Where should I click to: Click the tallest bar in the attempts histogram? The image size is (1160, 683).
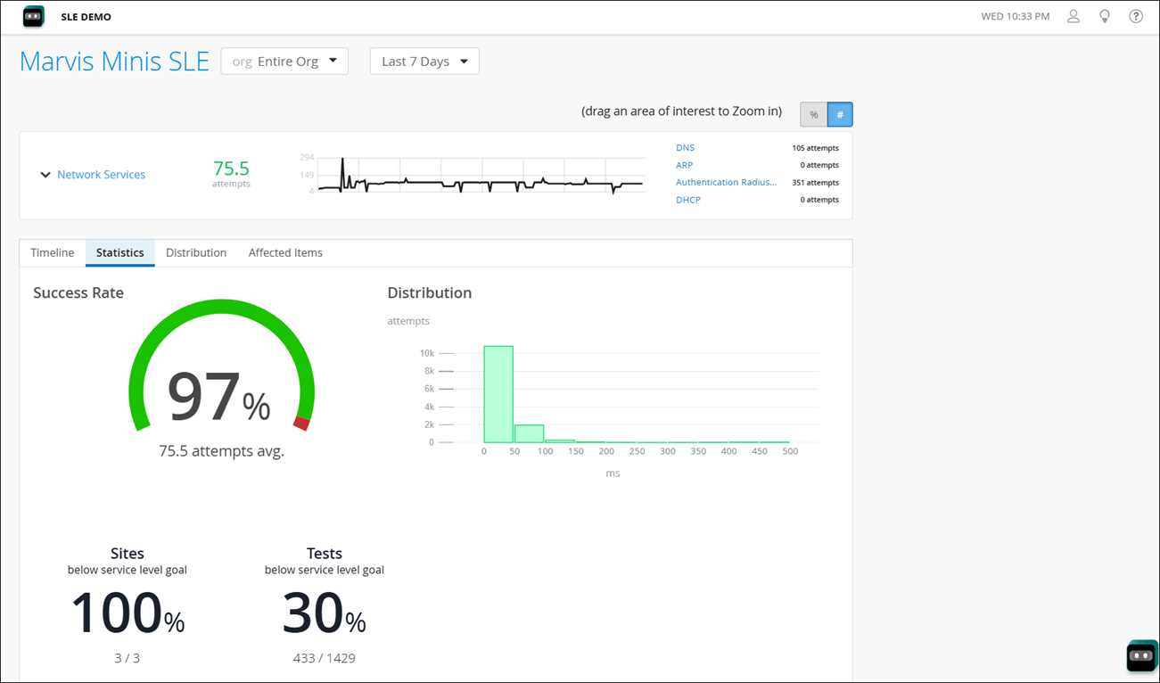tap(498, 392)
